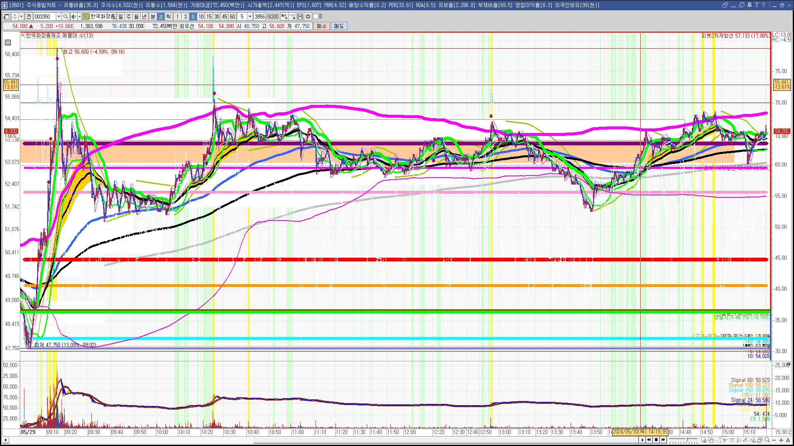Click the save chart floppy icon

(300, 17)
